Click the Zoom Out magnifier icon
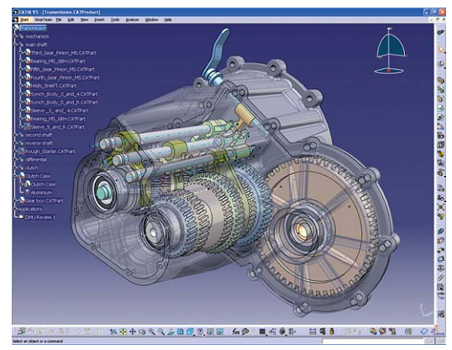 (x=161, y=331)
